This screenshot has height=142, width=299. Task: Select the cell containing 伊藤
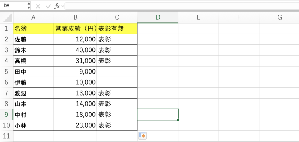pyautogui.click(x=33, y=82)
